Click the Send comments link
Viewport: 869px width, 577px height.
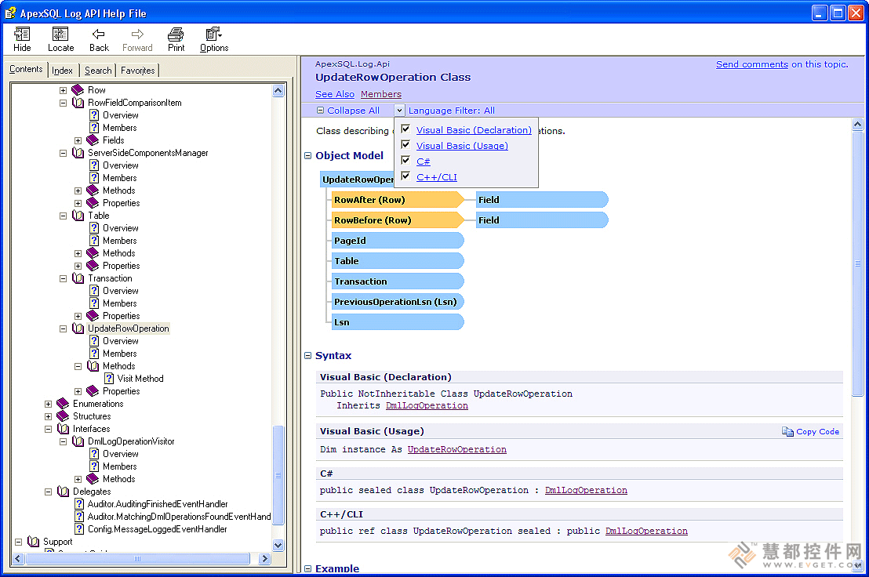pos(751,64)
